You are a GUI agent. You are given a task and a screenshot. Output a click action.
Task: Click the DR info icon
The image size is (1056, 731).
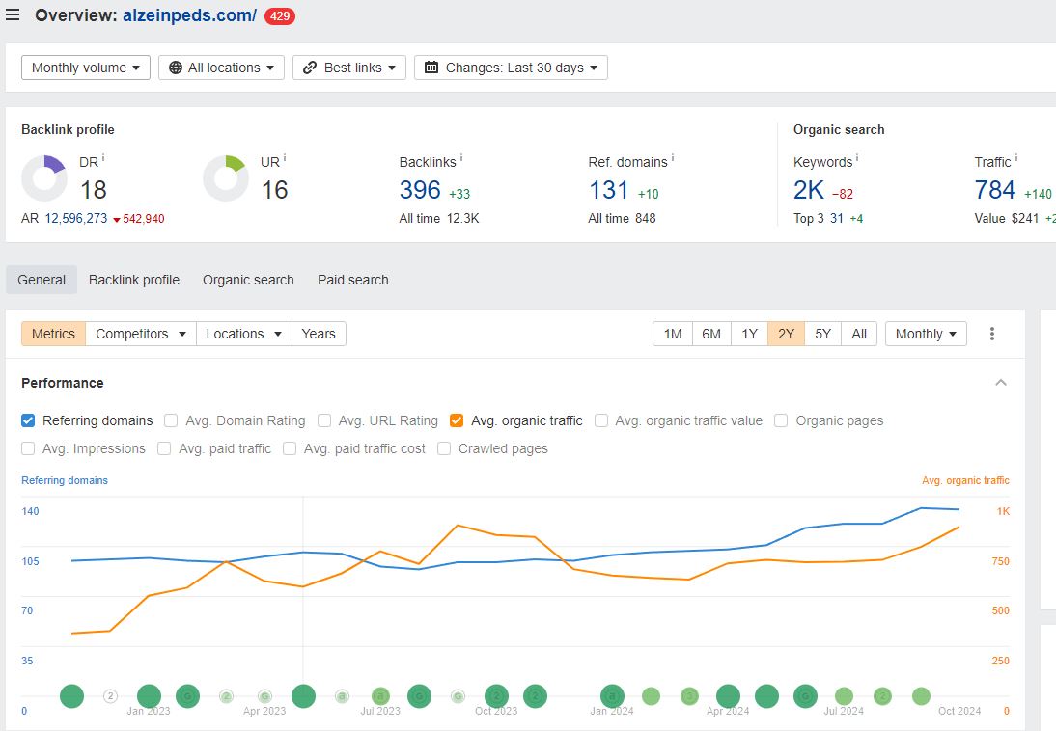(103, 158)
